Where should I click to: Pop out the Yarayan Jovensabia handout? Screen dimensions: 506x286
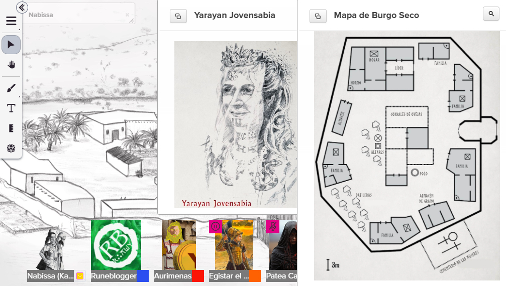pyautogui.click(x=178, y=16)
